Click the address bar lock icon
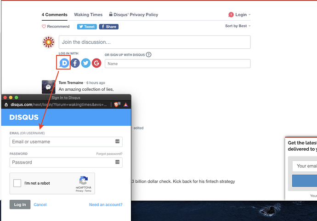 click(x=6, y=105)
